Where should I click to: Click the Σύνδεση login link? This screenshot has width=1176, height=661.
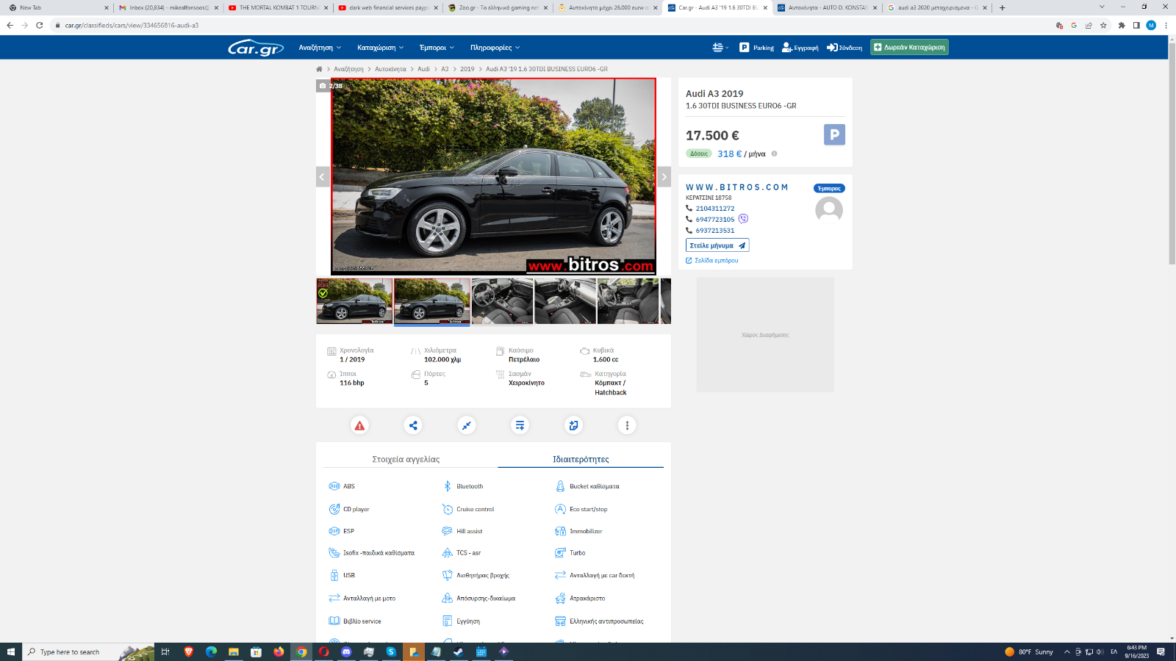coord(845,48)
